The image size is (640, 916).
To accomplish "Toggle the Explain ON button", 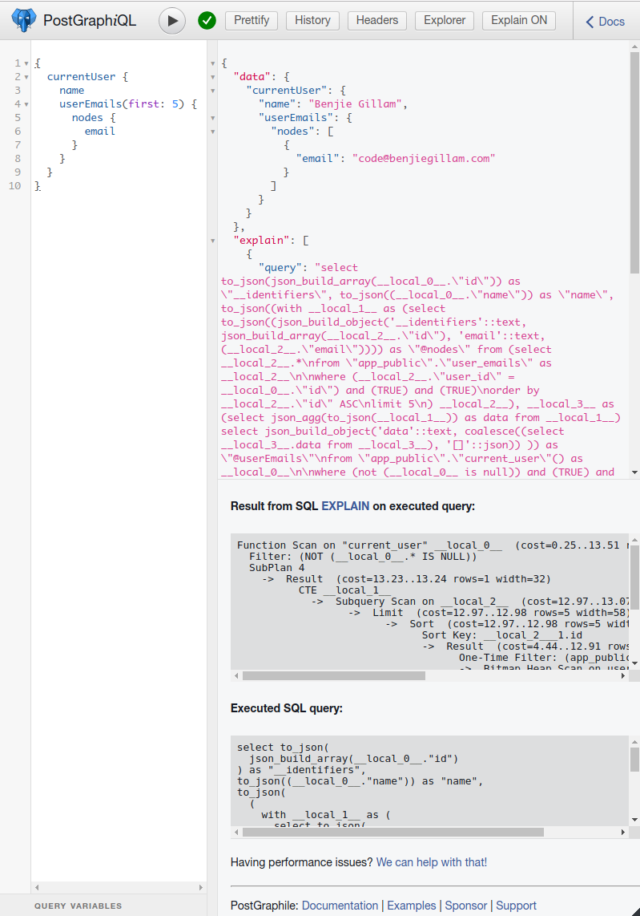I will [519, 20].
